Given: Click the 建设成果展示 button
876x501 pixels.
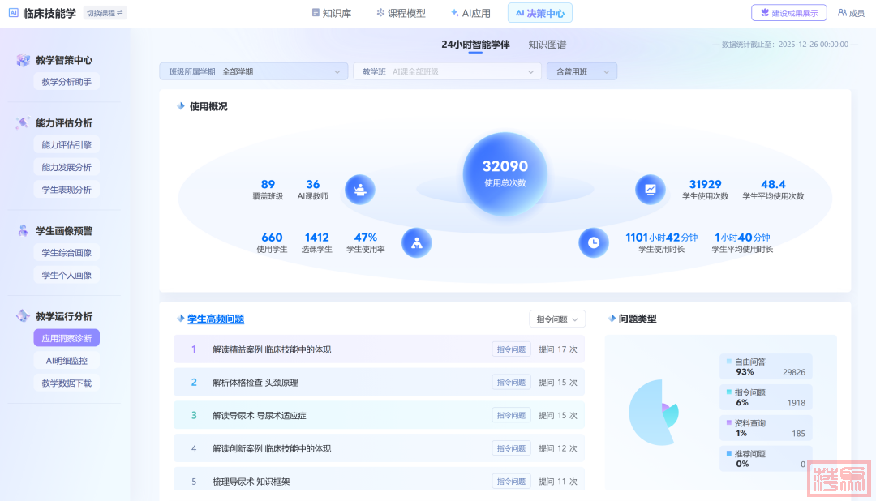Looking at the screenshot, I should 788,13.
